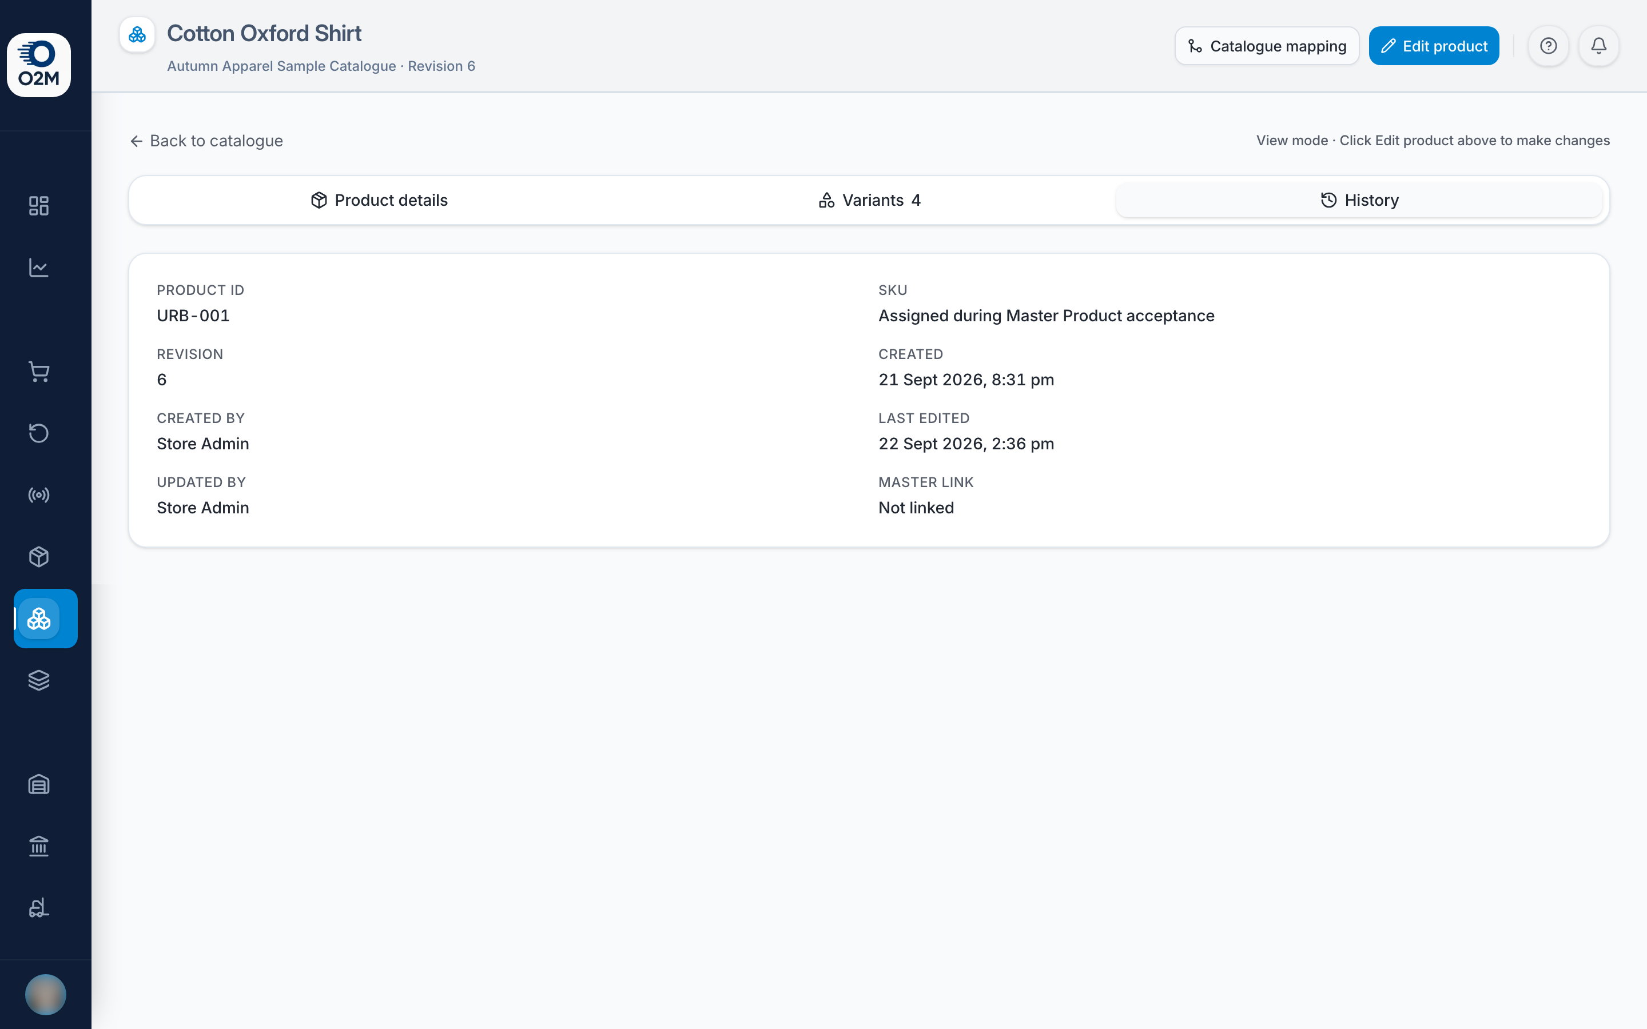Open the dashboard grid icon in sidebar
Viewport: 1647px width, 1029px height.
(x=39, y=206)
